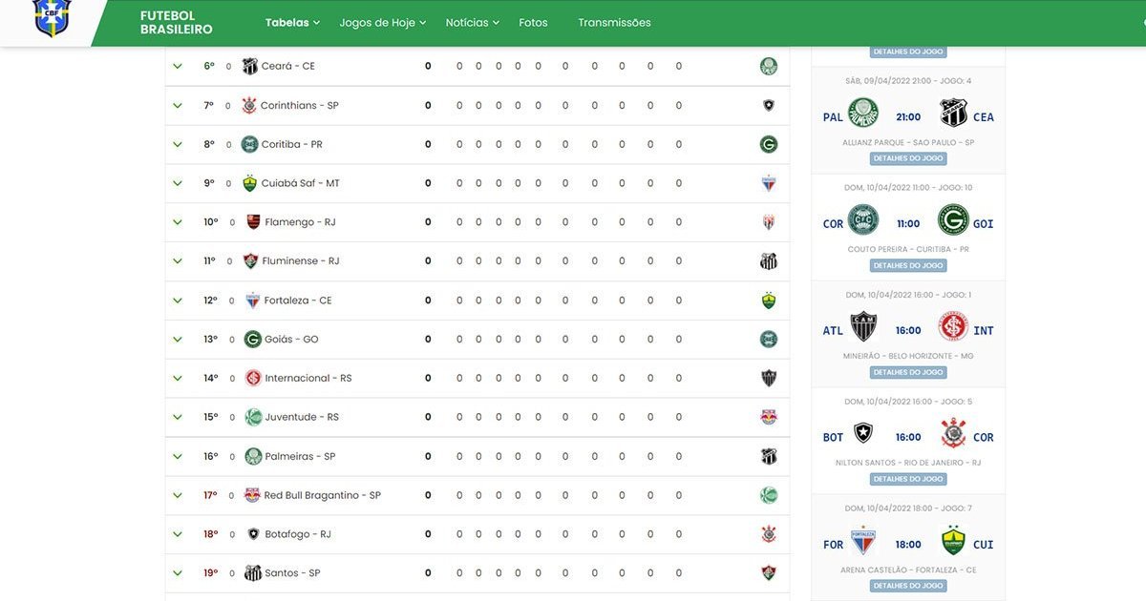
Task: Select the Palmeiras crest in row 16
Action: 251,456
